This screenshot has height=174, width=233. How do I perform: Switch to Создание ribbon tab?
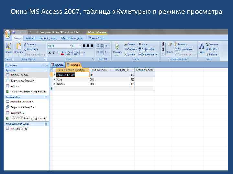[30, 38]
